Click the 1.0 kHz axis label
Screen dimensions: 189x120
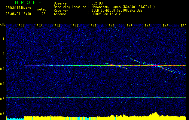[3, 54]
